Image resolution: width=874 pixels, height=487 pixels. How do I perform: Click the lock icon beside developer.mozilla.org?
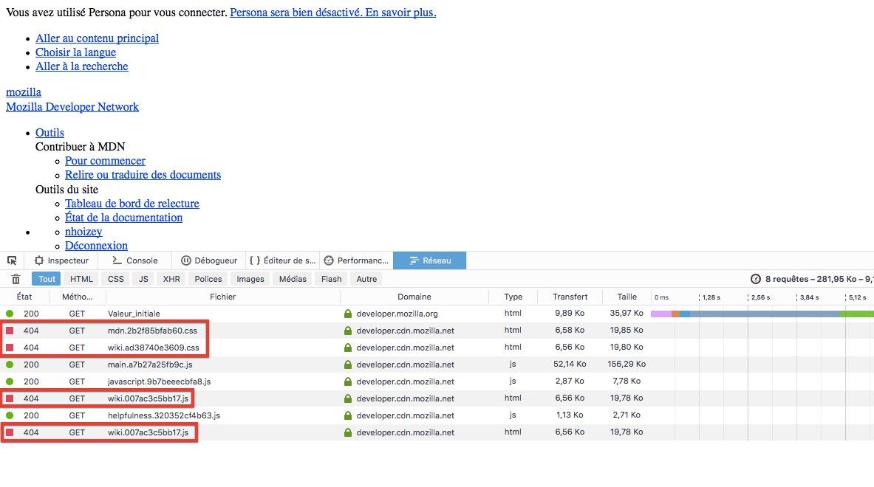(347, 314)
